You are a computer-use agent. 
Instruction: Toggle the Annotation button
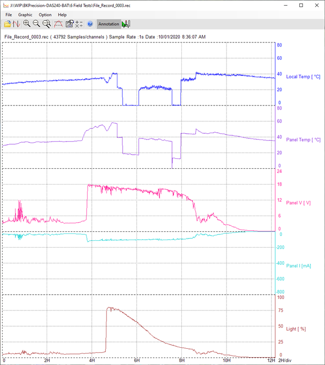109,24
